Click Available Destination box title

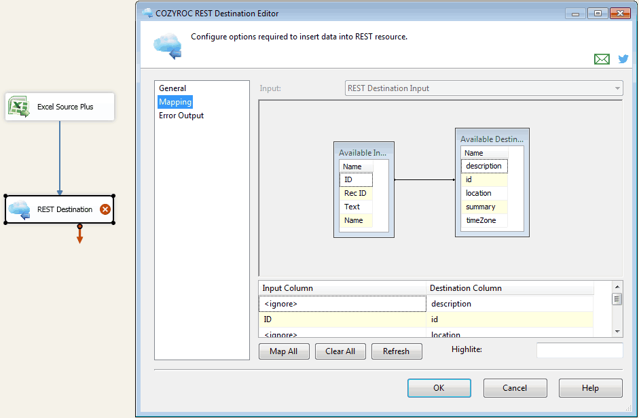point(492,139)
